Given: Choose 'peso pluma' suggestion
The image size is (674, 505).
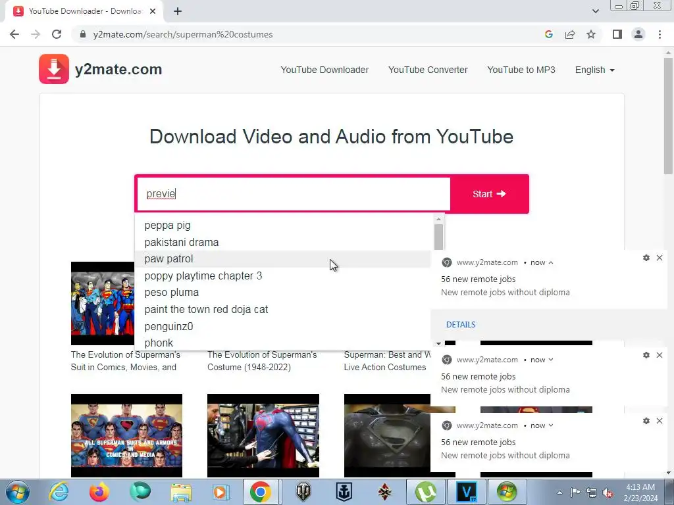Looking at the screenshot, I should tap(282, 293).
